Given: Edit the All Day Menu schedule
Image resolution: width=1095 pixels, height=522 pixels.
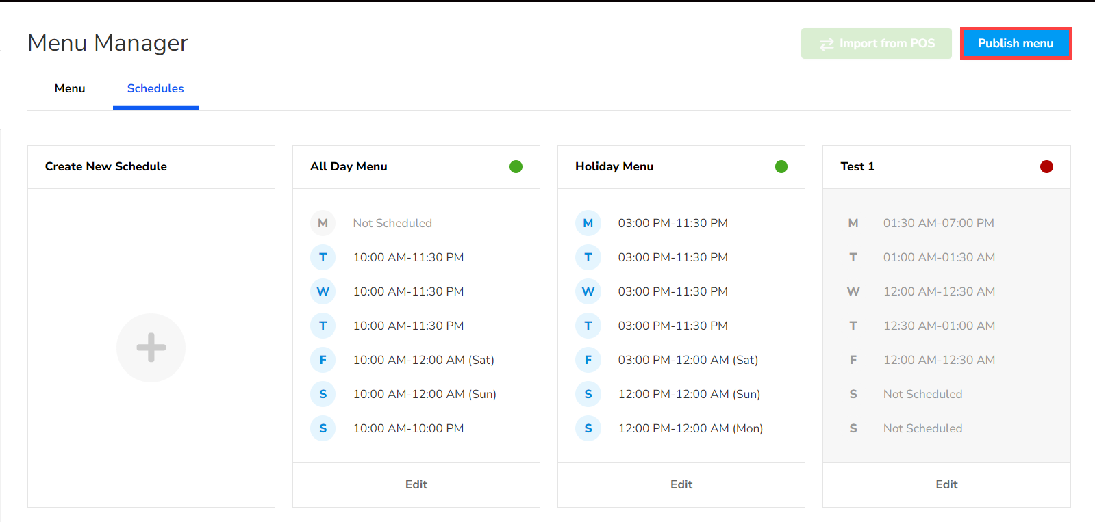Looking at the screenshot, I should coord(416,484).
